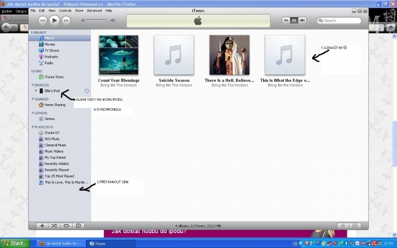Collapse the DEVICES section header
This screenshot has height=248, width=397.
coord(33,85)
